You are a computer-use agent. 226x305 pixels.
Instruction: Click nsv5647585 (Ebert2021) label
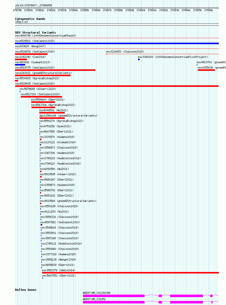point(56,132)
